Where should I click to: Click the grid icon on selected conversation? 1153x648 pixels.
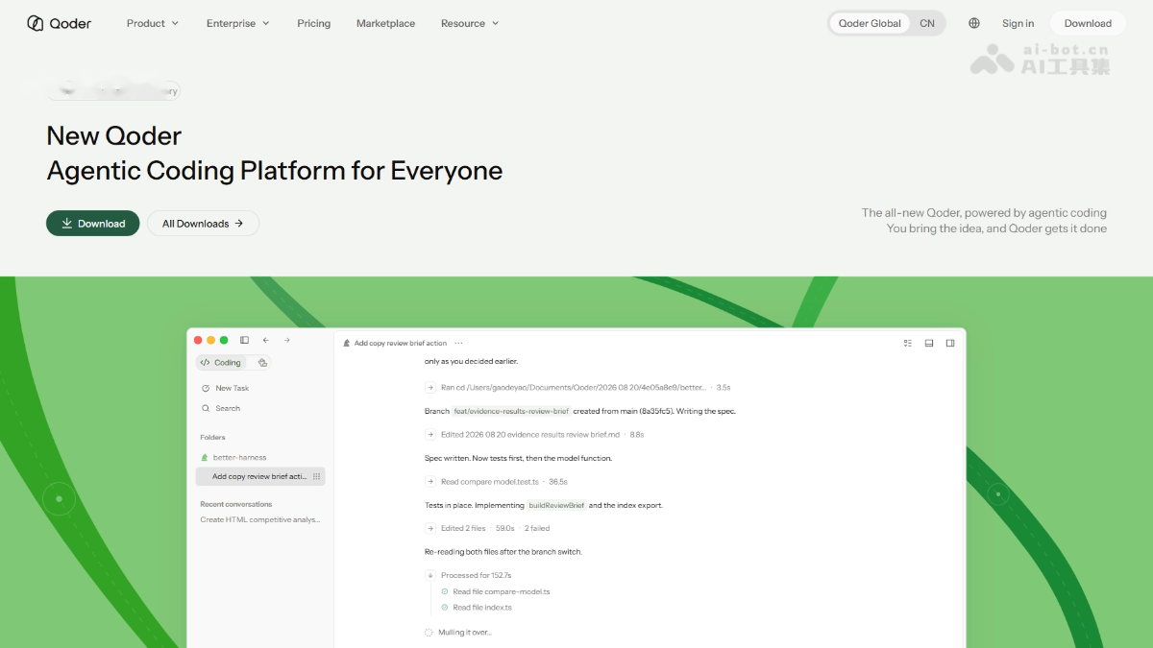pyautogui.click(x=317, y=476)
